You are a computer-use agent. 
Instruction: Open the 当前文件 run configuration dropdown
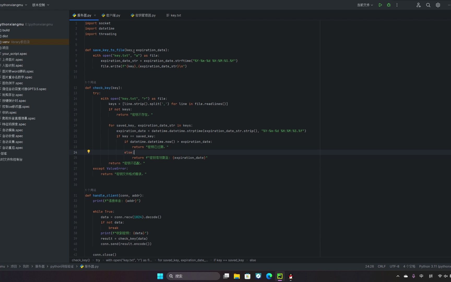(x=365, y=5)
